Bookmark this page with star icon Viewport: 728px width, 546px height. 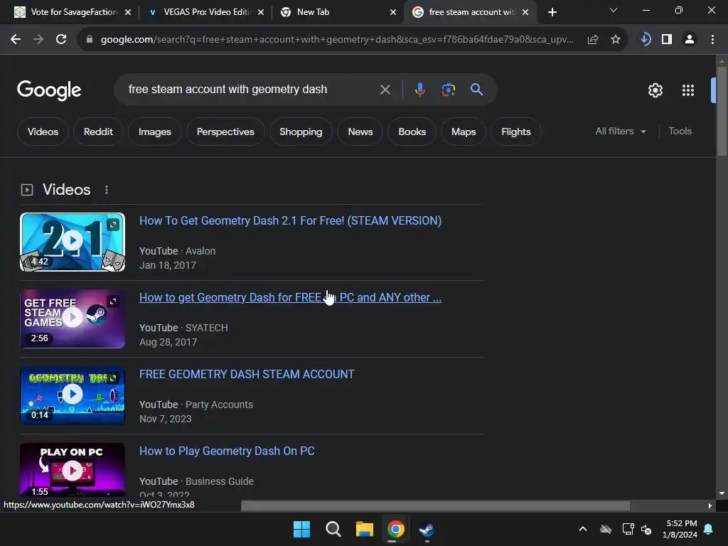point(616,40)
